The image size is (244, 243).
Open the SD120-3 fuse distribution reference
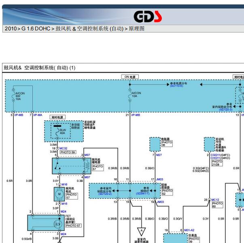click(226, 109)
